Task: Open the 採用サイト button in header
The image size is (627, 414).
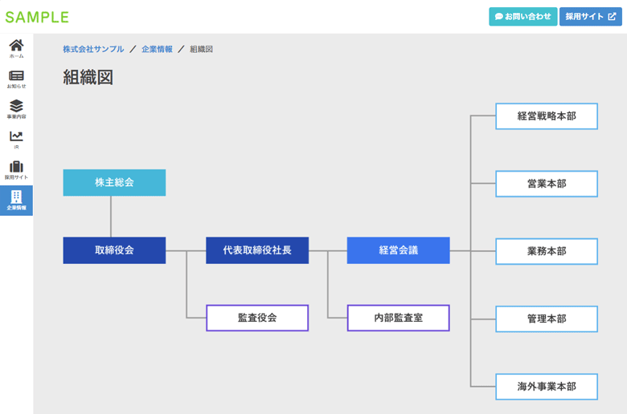Action: 590,17
